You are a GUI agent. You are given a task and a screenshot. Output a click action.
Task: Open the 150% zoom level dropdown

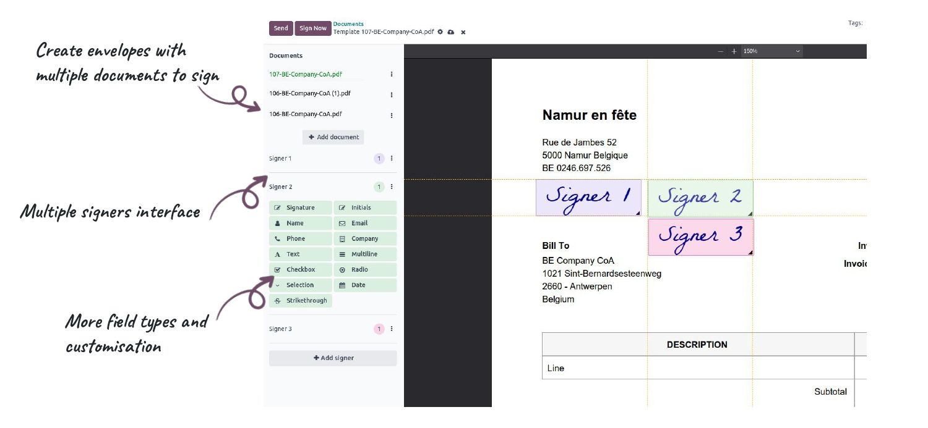[x=767, y=51]
